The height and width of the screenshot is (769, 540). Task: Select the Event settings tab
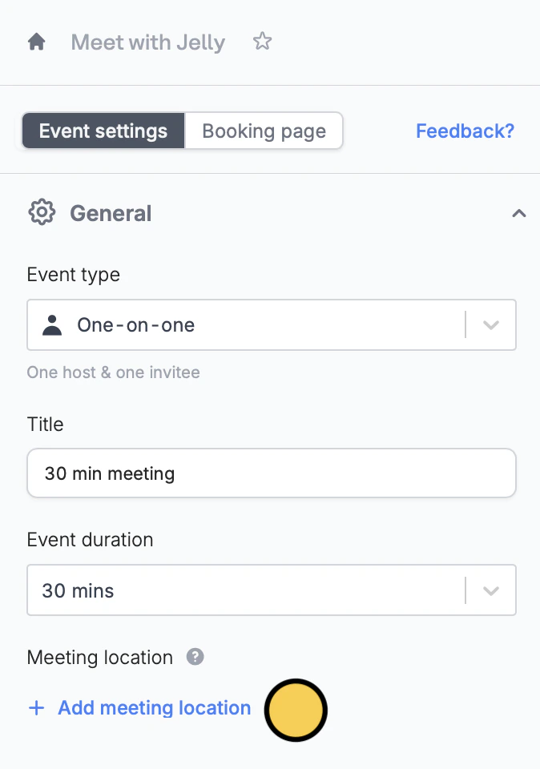(x=103, y=131)
